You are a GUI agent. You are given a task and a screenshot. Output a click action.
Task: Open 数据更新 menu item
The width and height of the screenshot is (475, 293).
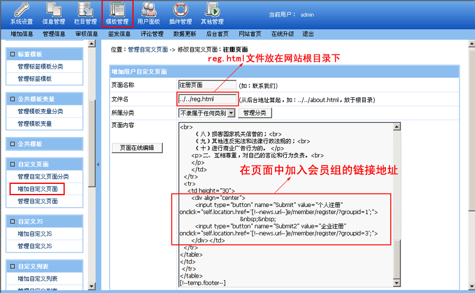pyautogui.click(x=185, y=34)
